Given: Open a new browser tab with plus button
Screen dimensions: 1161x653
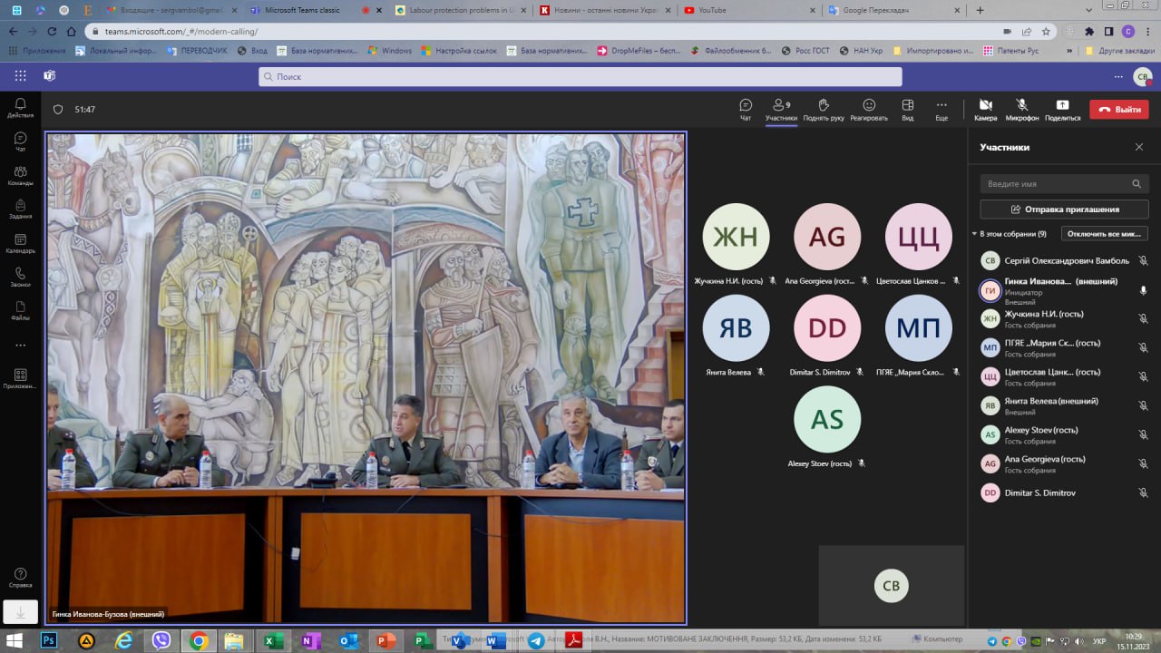Looking at the screenshot, I should (x=980, y=10).
